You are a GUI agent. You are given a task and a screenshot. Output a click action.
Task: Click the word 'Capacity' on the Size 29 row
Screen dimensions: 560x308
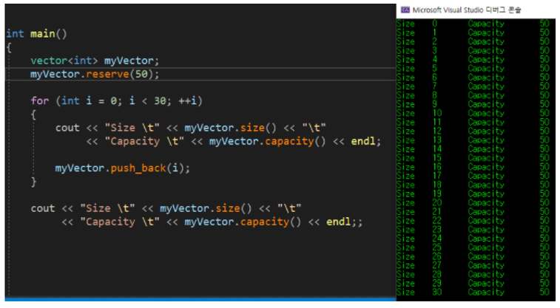486,284
